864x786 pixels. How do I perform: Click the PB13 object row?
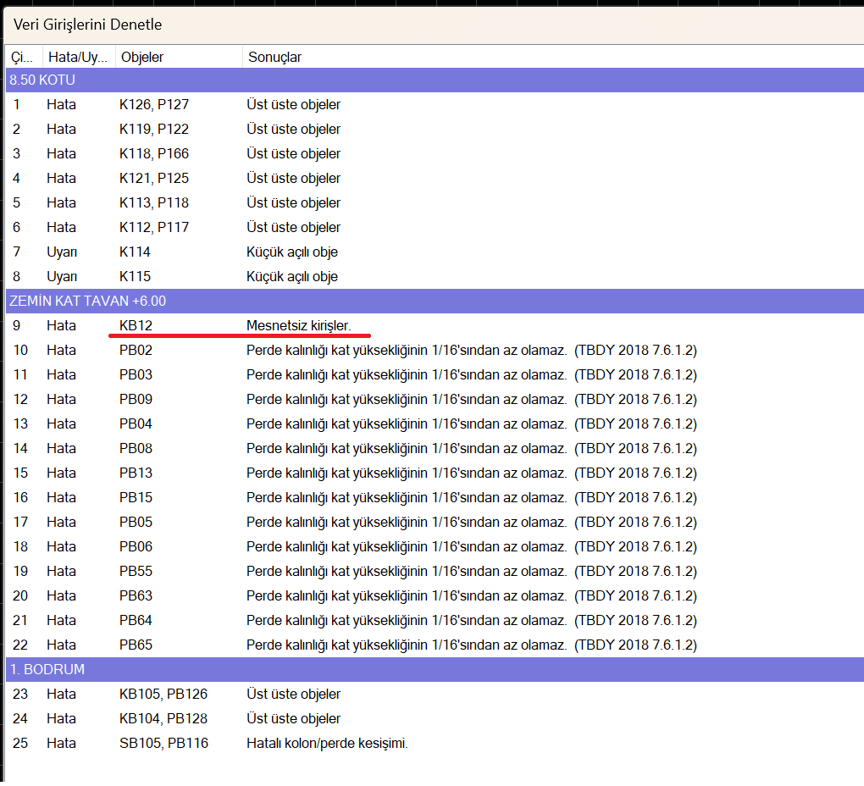coord(136,473)
